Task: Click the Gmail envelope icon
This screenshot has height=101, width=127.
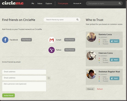Action: [52, 40]
